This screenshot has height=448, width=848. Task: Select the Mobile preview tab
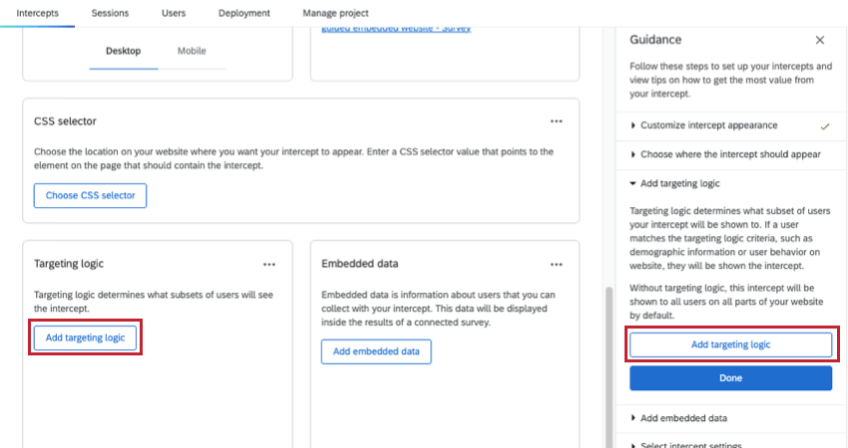coord(193,51)
